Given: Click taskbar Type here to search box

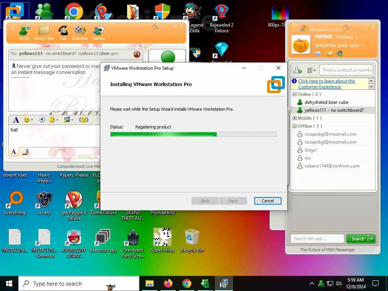Looking at the screenshot, I should click(x=79, y=283).
